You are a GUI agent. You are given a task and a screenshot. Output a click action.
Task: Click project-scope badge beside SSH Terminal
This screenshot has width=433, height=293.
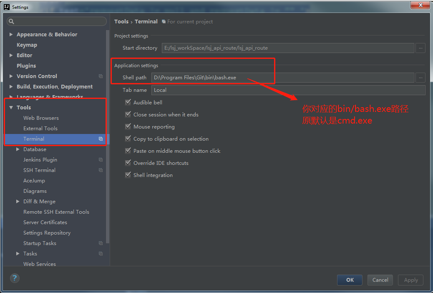tap(100, 170)
